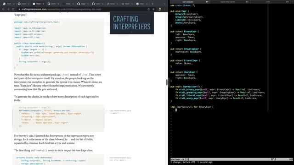Click the 'import java.util.Arrays;' code line

point(28,34)
